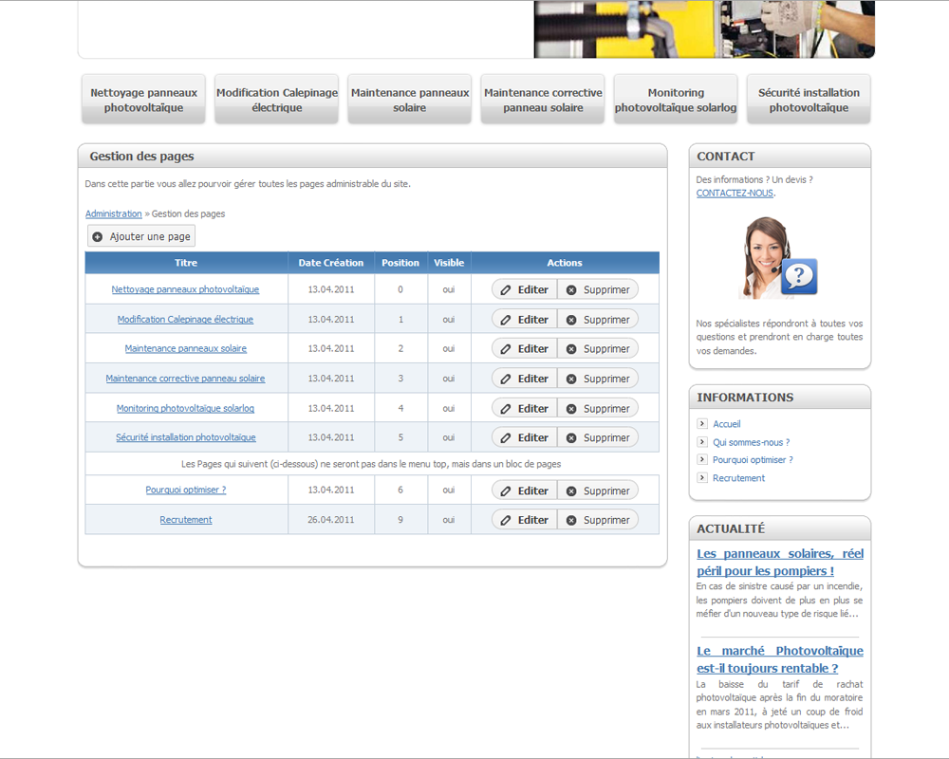Click the plus icon on Ajouter une page
This screenshot has width=949, height=759.
98,236
